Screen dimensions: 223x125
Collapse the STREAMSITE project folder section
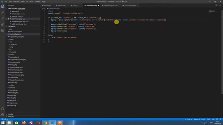pos(11,27)
